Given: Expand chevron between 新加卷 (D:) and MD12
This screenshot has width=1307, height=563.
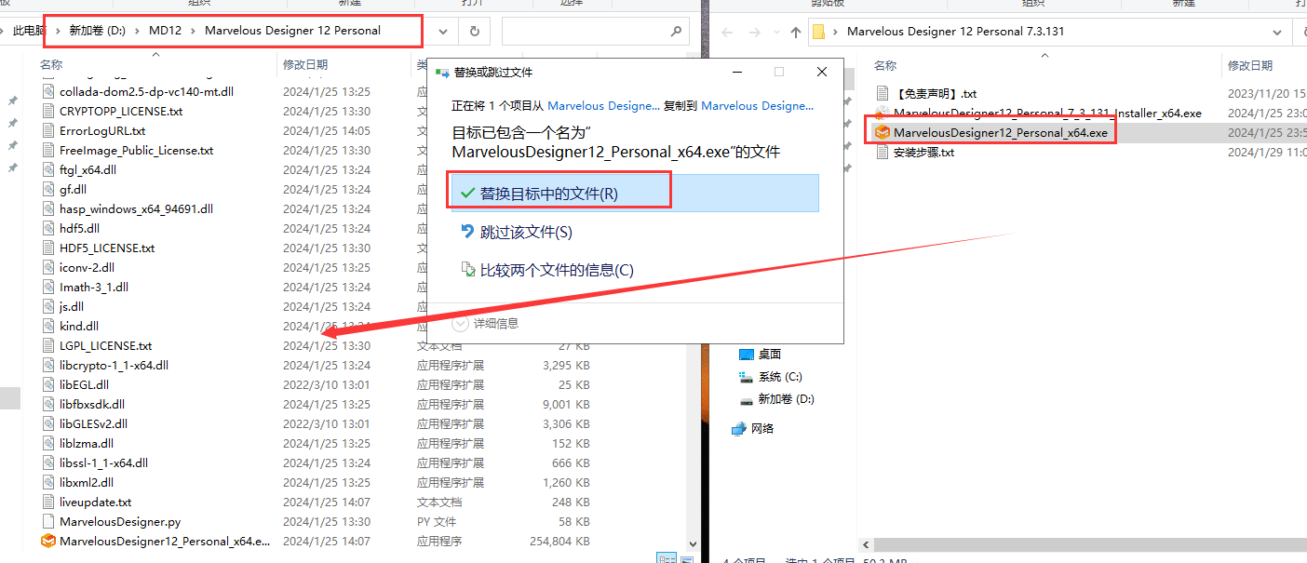Looking at the screenshot, I should (137, 31).
